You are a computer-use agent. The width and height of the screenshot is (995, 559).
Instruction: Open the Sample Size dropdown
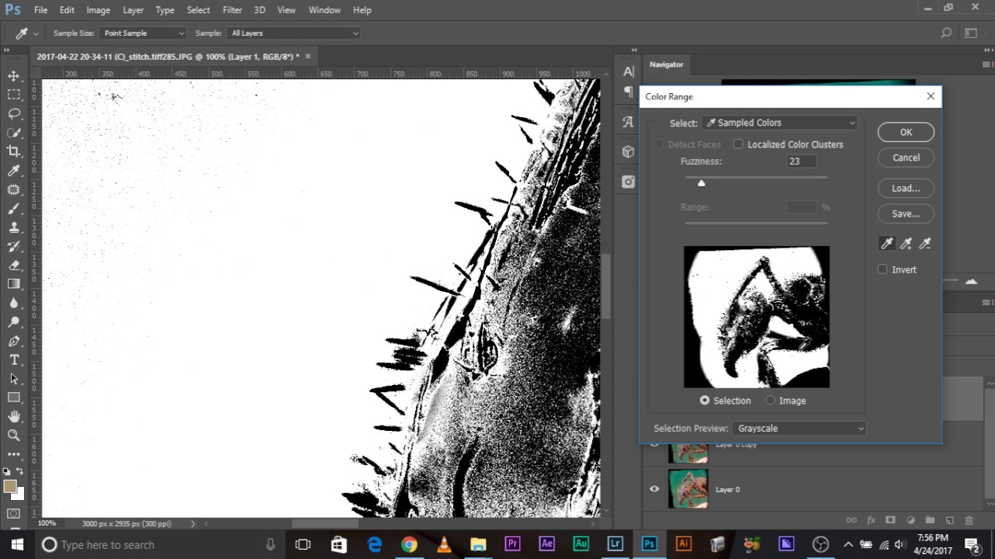coord(143,33)
